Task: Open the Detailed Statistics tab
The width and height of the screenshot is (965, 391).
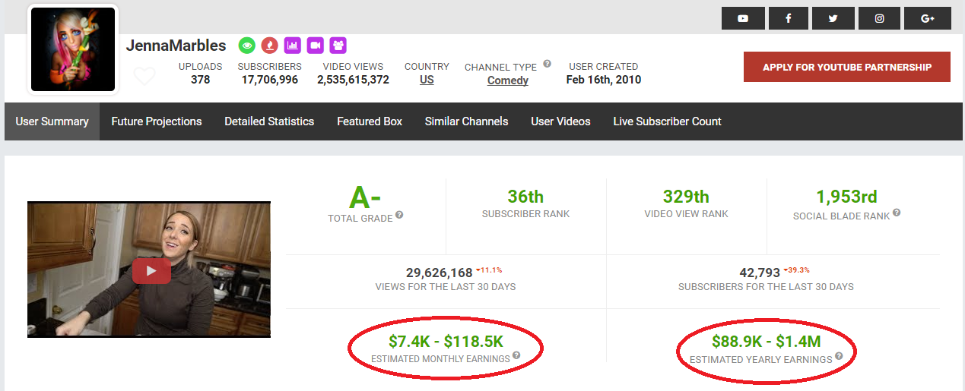Action: [x=269, y=121]
